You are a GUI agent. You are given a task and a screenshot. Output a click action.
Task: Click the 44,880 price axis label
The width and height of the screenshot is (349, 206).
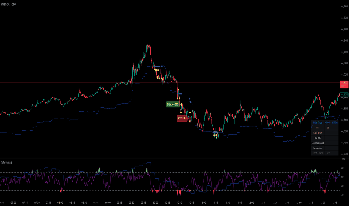pyautogui.click(x=344, y=29)
